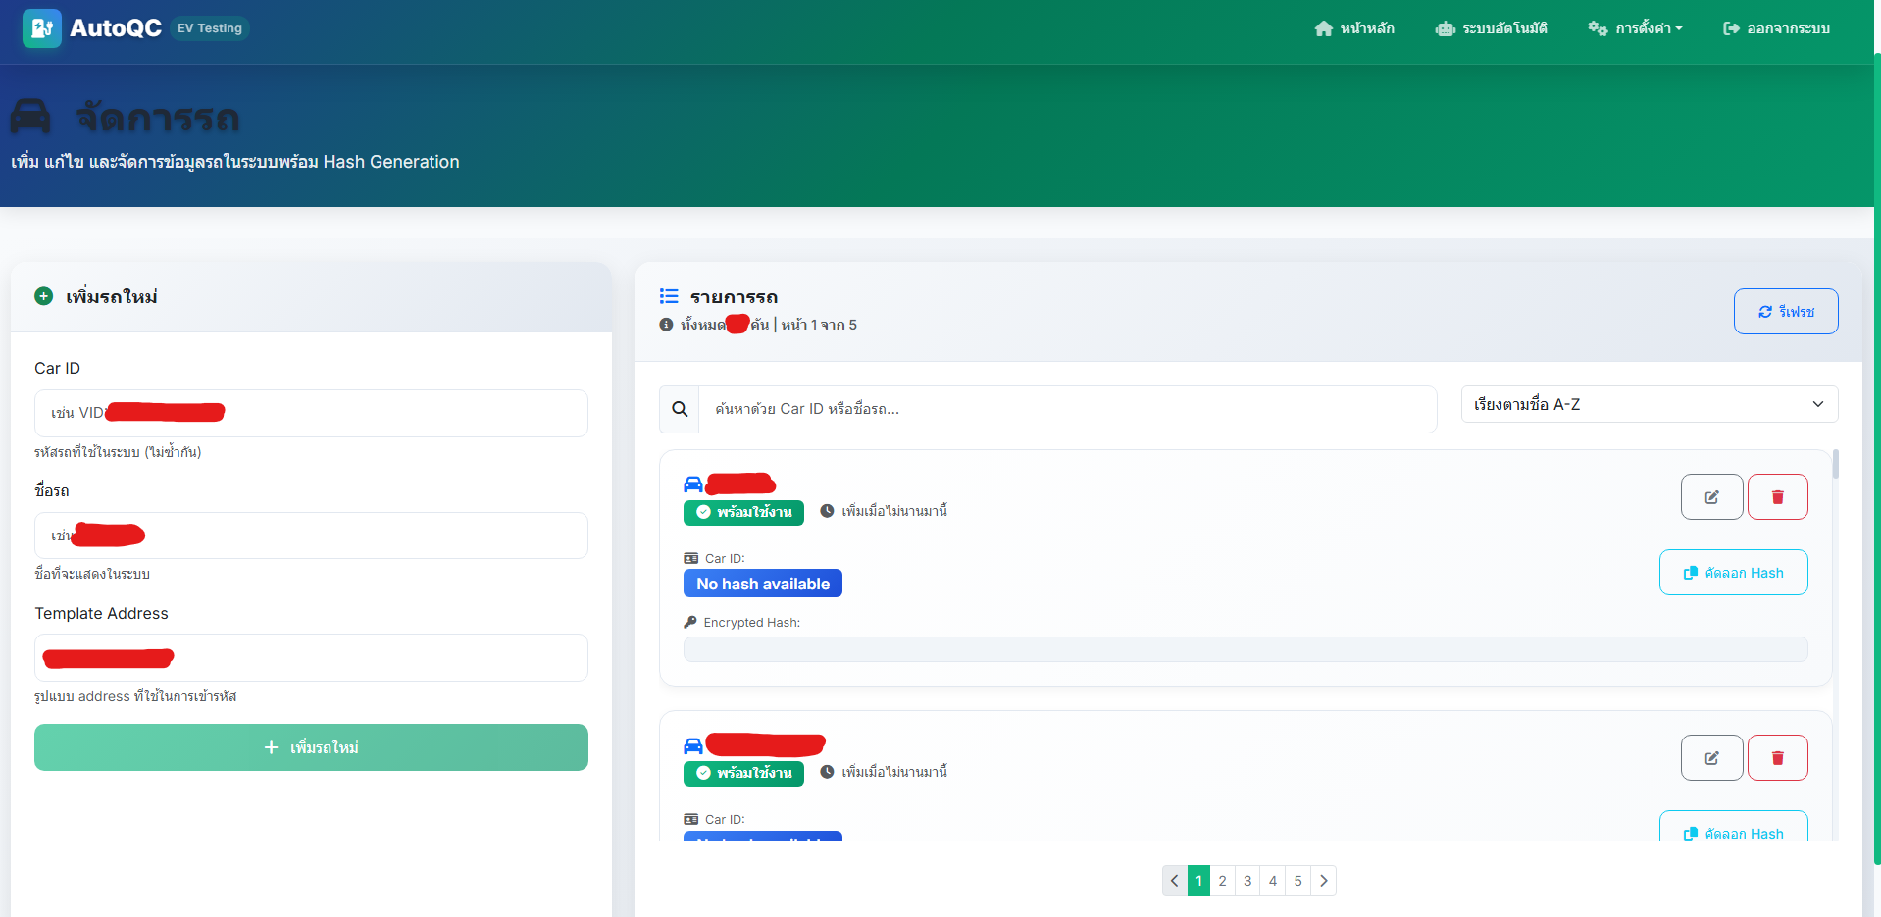The height and width of the screenshot is (917, 1881).
Task: Open the เรียงตามชื่อ A-Z sort dropdown
Action: (x=1650, y=404)
